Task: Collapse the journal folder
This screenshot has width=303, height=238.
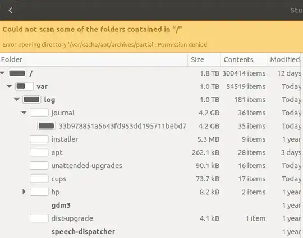Action: pos(24,113)
